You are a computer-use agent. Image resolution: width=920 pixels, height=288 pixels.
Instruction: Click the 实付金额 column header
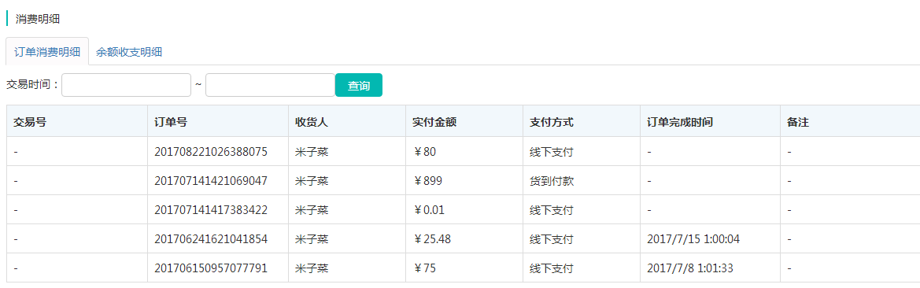434,123
